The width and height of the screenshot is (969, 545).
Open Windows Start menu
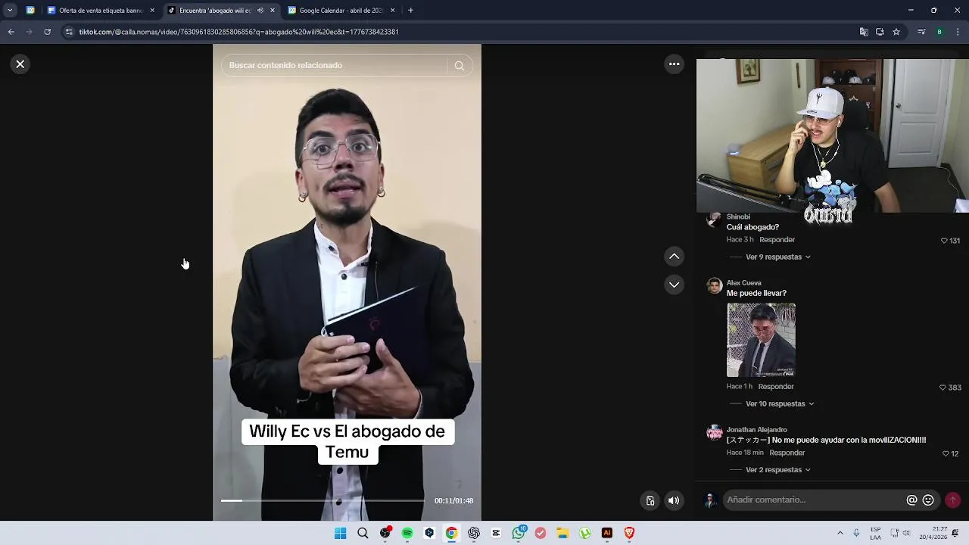340,533
